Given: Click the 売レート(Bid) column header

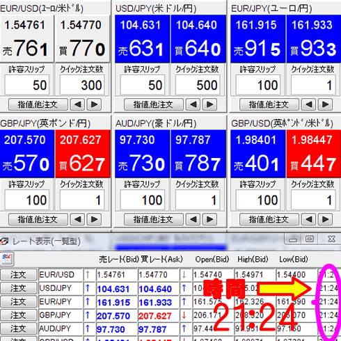Looking at the screenshot, I should pos(119,259).
